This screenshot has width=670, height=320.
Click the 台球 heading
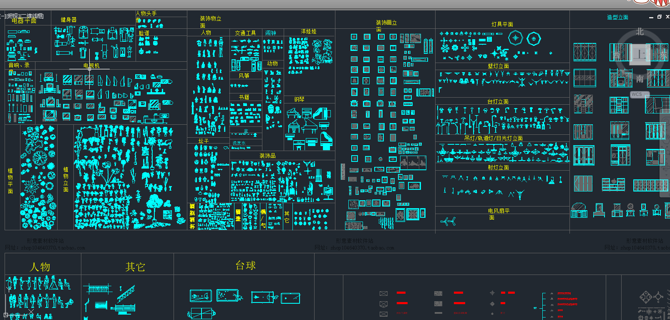(246, 265)
